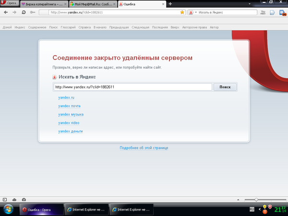Open Opera Link cloud icon in status bar
The height and width of the screenshot is (216, 288).
click(x=14, y=200)
